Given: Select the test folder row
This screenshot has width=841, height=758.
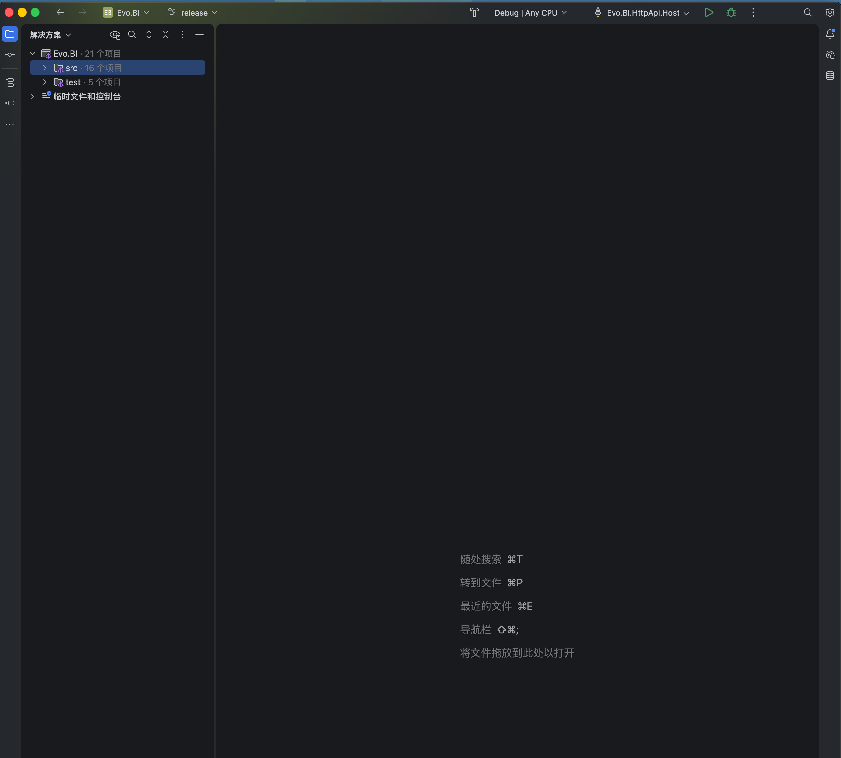Looking at the screenshot, I should click(117, 82).
